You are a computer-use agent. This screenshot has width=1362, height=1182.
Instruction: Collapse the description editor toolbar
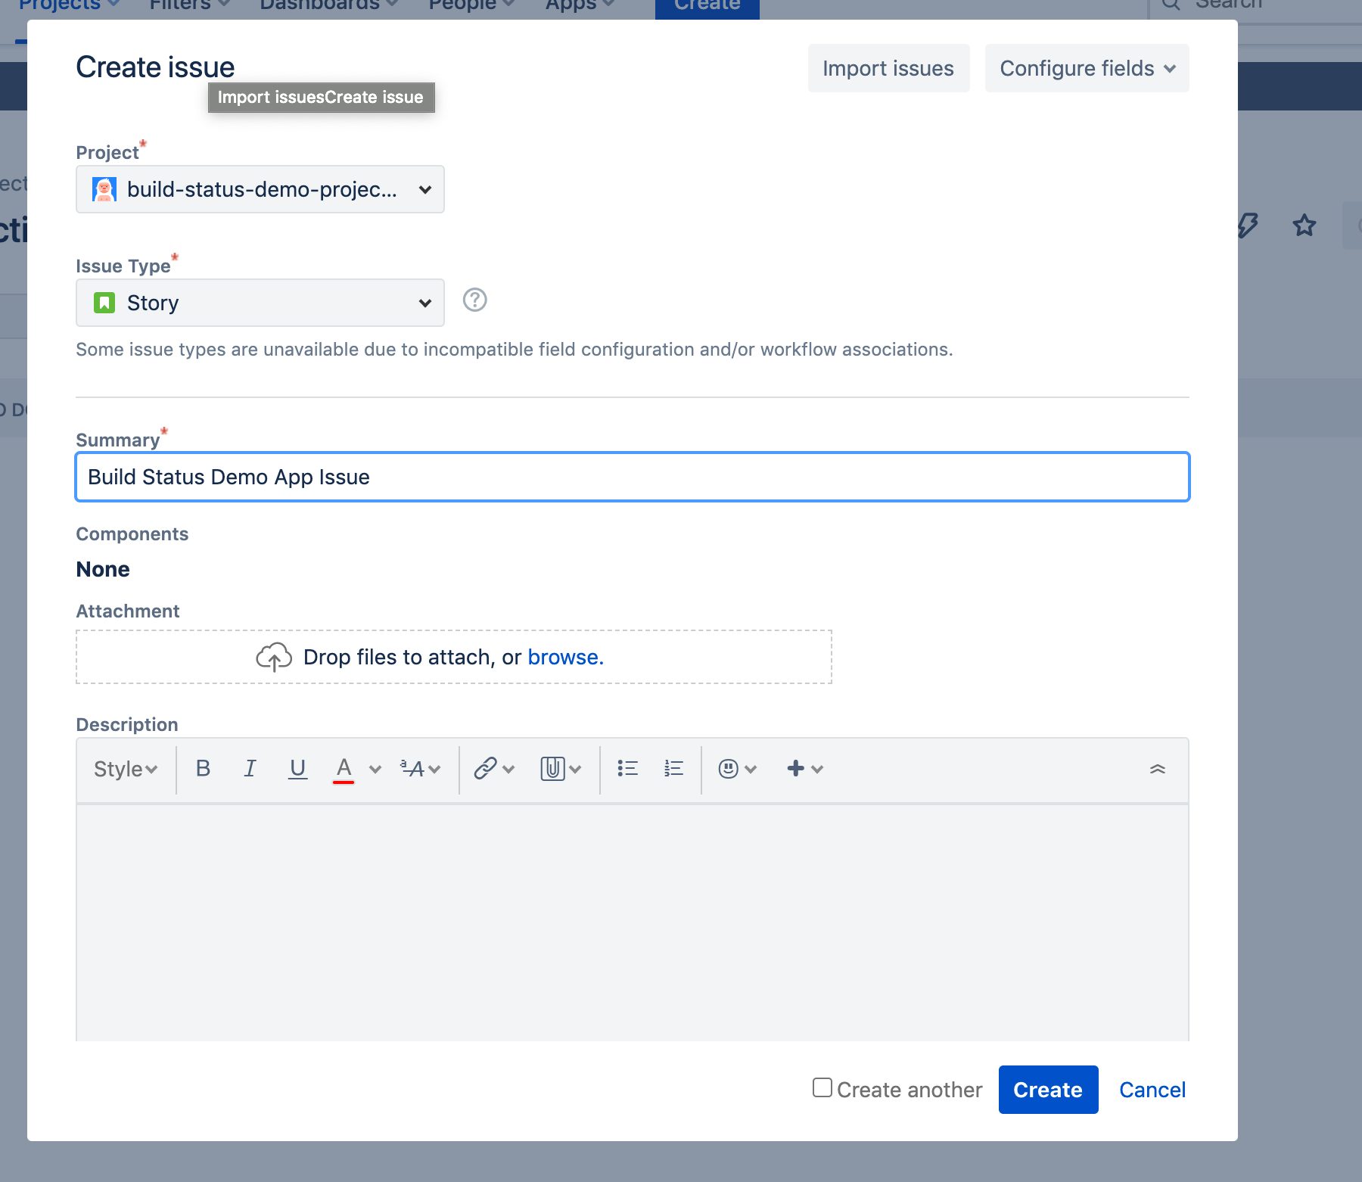click(x=1158, y=768)
